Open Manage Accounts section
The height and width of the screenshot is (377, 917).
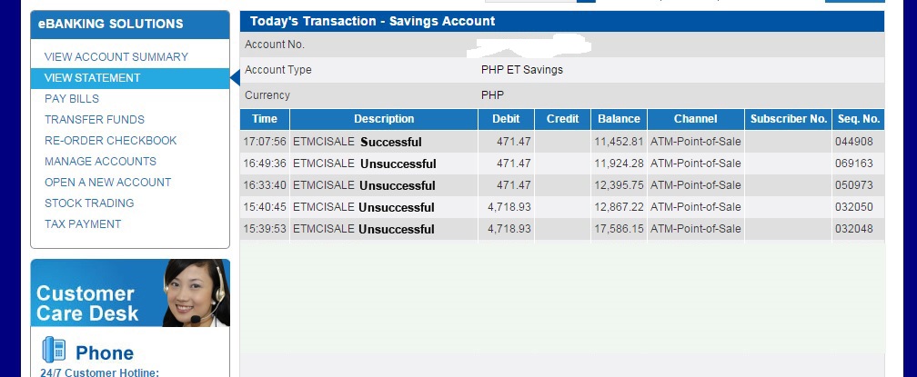pyautogui.click(x=100, y=162)
